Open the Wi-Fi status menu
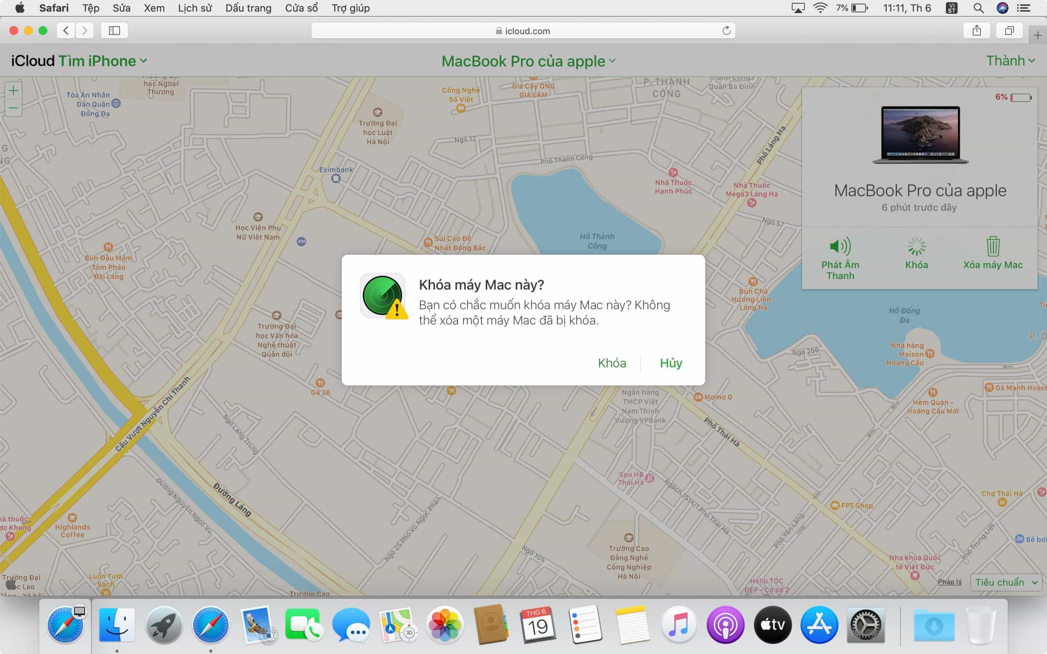 820,8
